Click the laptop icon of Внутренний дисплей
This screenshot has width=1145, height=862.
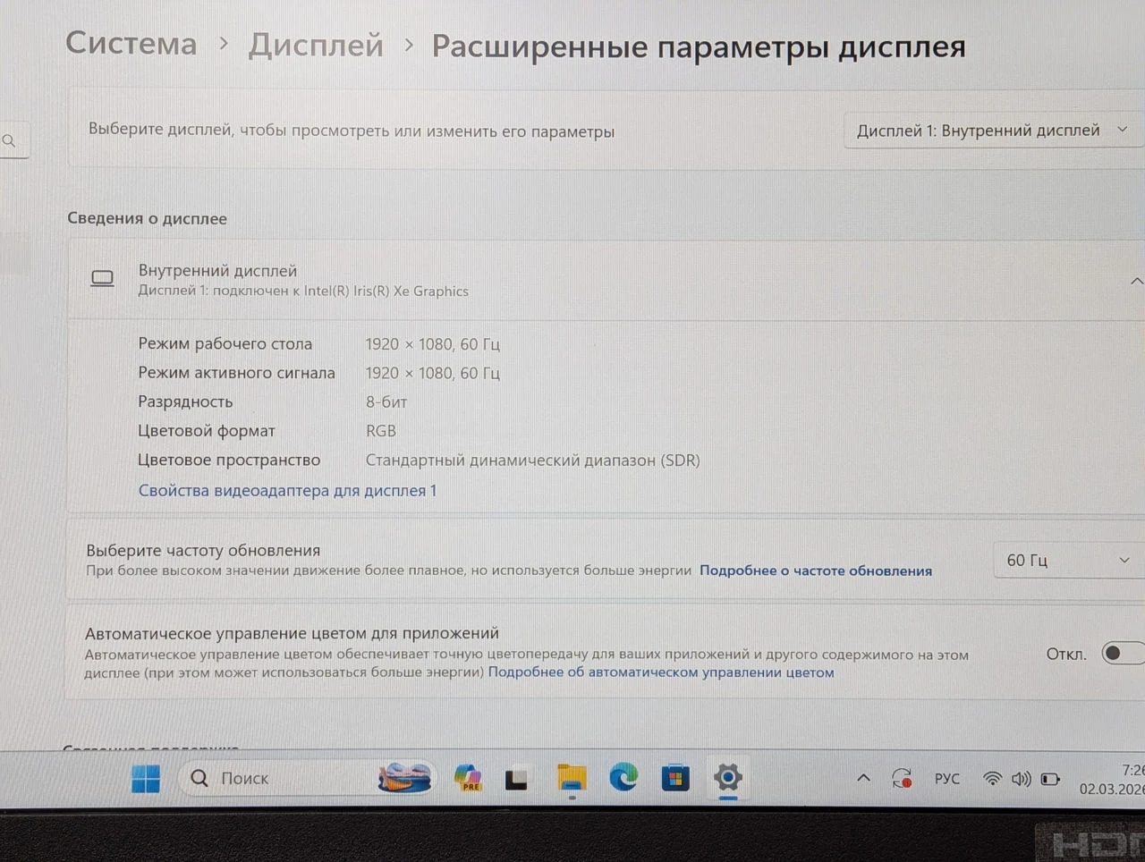(x=103, y=279)
